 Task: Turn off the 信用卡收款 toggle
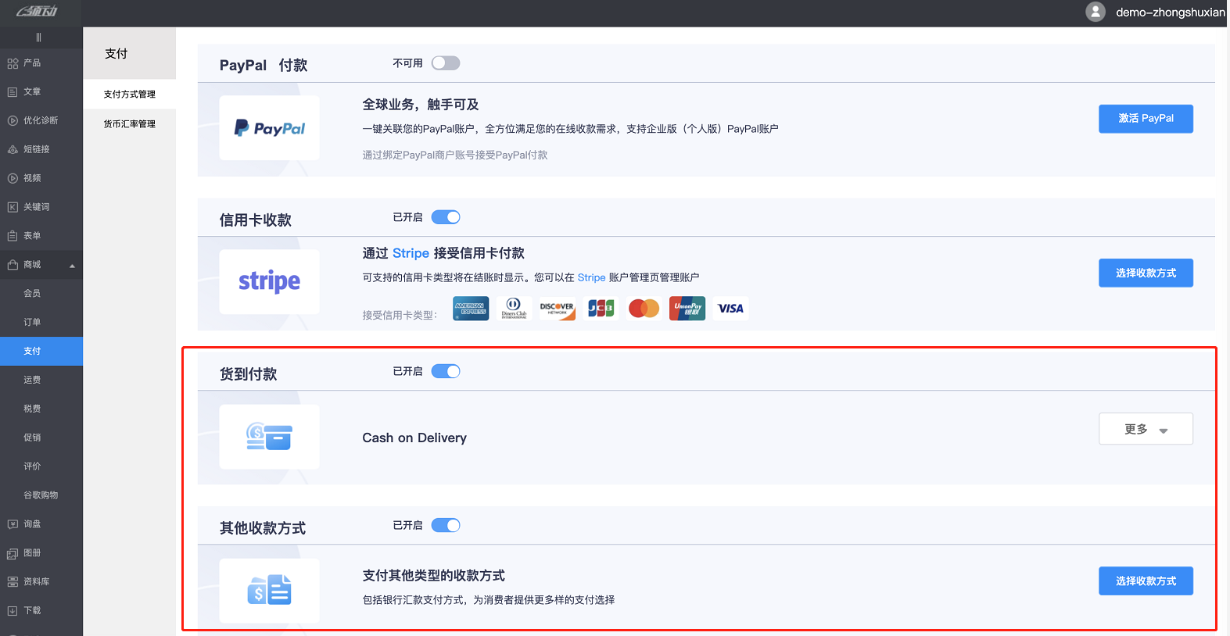tap(446, 217)
